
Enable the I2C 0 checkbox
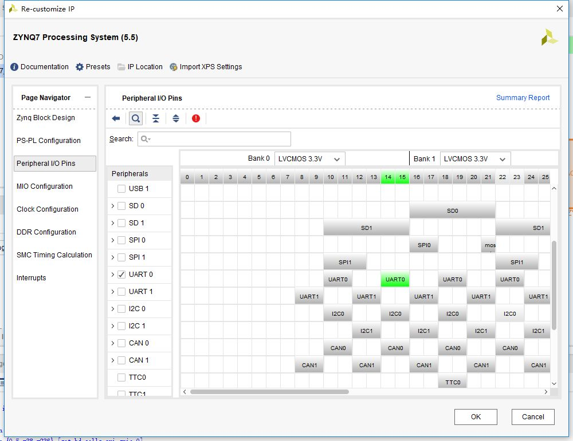(121, 309)
